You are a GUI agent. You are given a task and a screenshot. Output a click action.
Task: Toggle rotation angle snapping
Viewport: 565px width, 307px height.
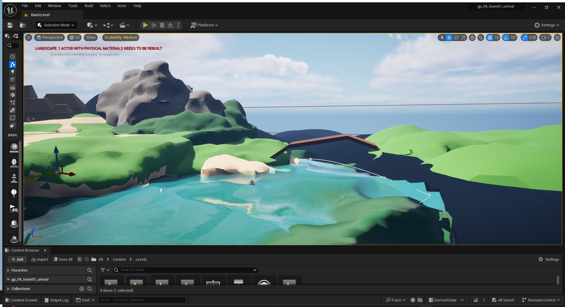click(506, 37)
